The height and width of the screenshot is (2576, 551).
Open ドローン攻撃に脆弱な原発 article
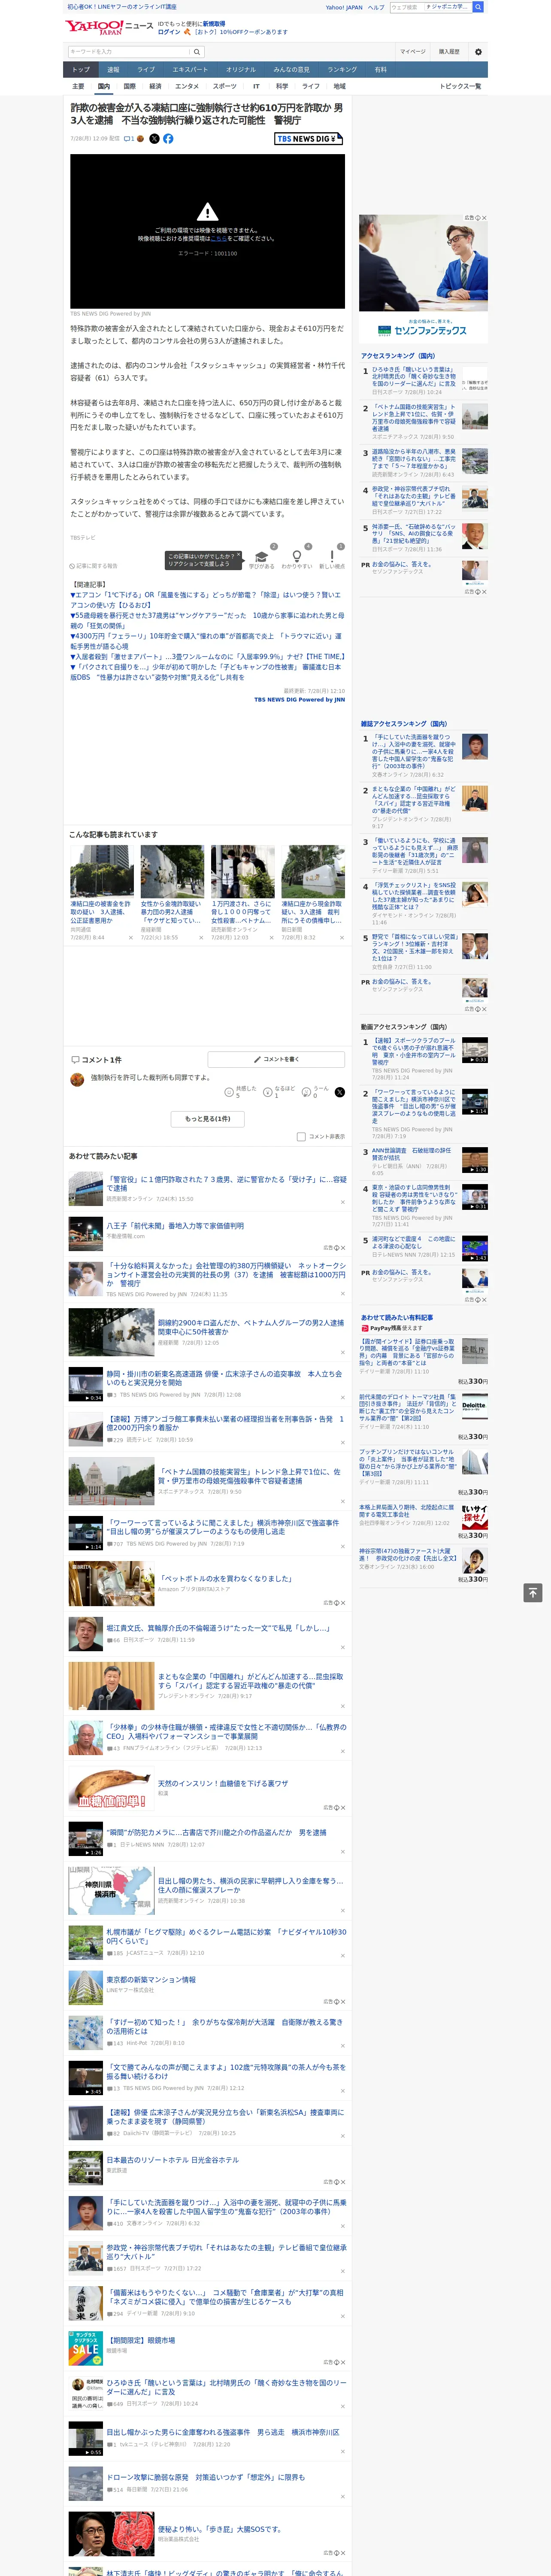[206, 2477]
